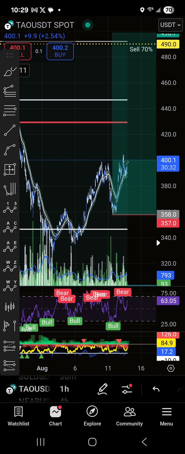Select the Head and Shoulders pattern tool
Viewport: 185px width, 454px height.
coord(10,189)
